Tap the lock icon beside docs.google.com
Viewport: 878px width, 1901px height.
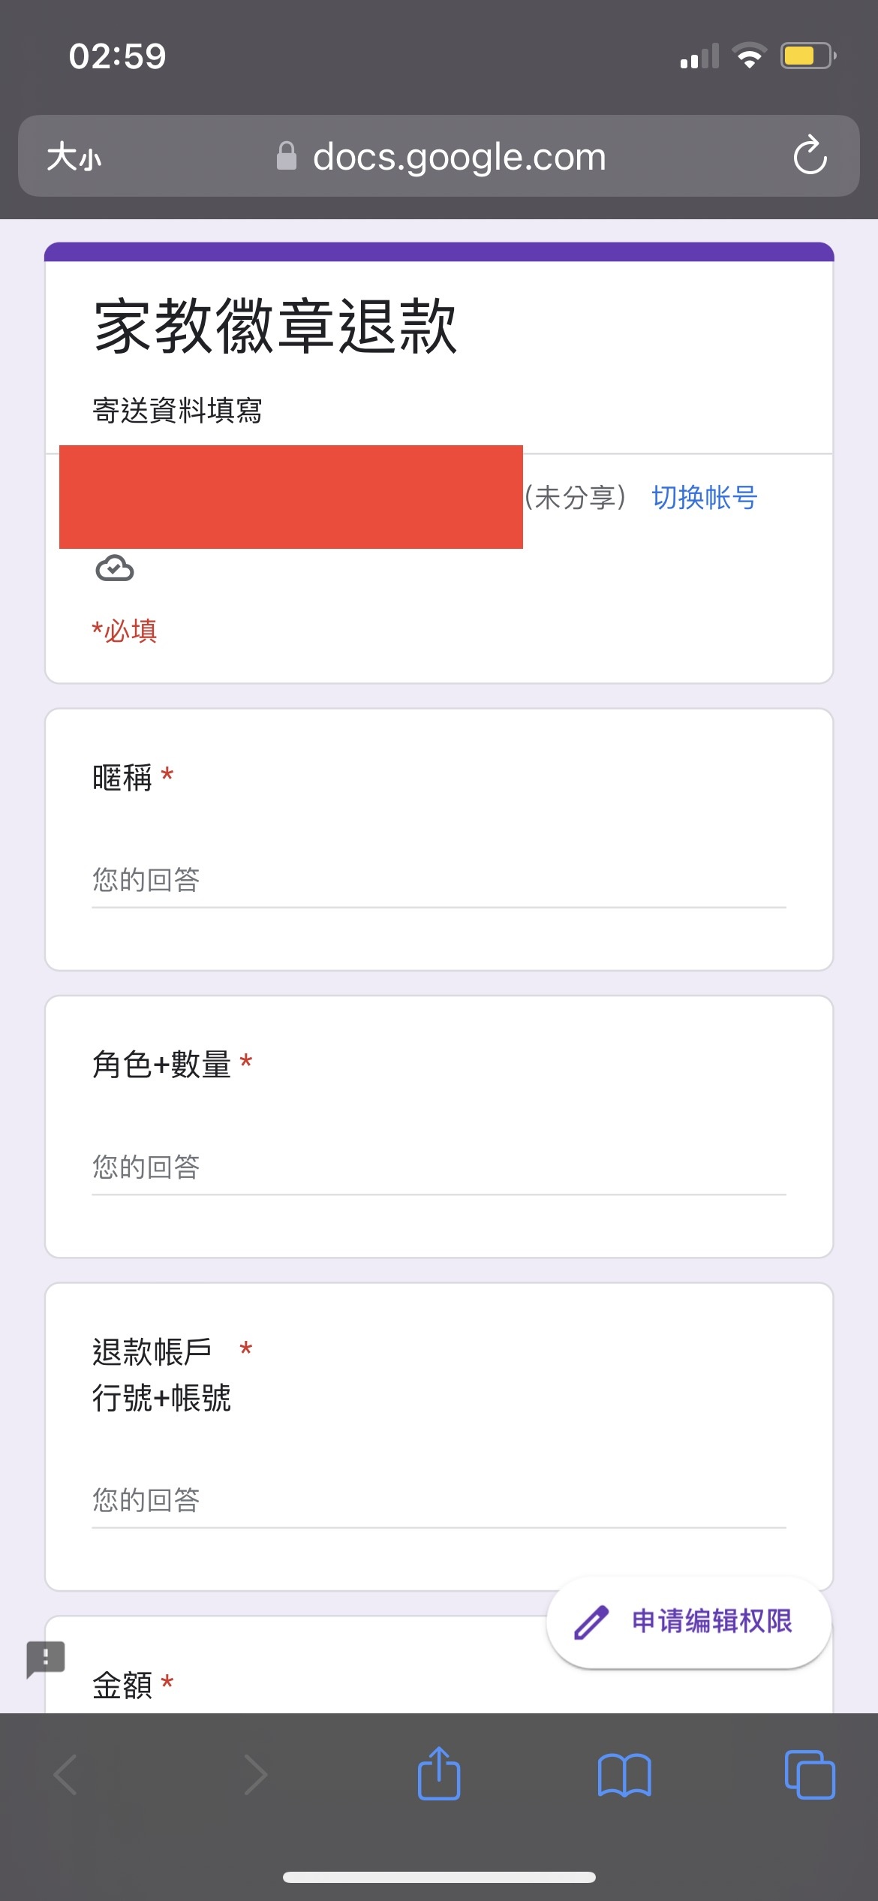coord(287,156)
